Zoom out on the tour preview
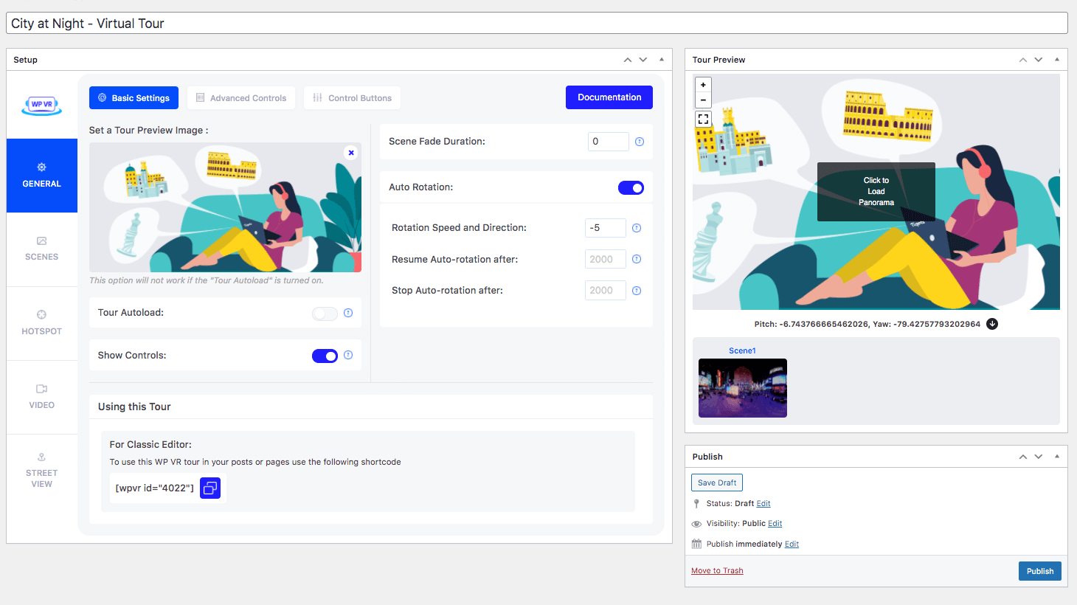The width and height of the screenshot is (1077, 605). click(x=703, y=100)
